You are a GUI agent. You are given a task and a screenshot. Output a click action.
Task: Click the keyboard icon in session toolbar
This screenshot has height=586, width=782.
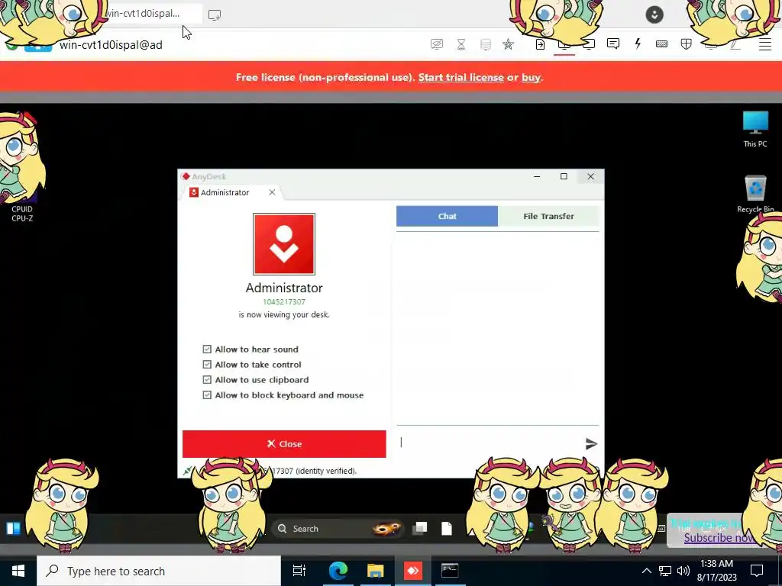[662, 44]
